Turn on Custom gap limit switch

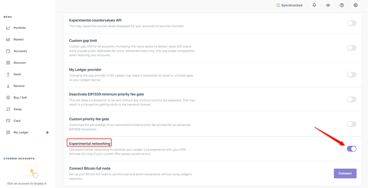(351, 48)
